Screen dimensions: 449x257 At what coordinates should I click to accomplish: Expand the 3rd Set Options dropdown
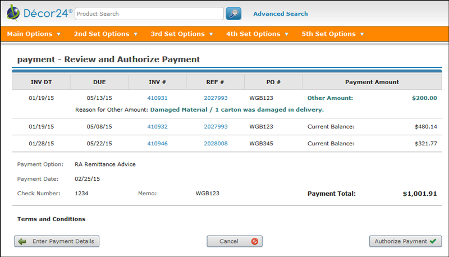tap(182, 34)
